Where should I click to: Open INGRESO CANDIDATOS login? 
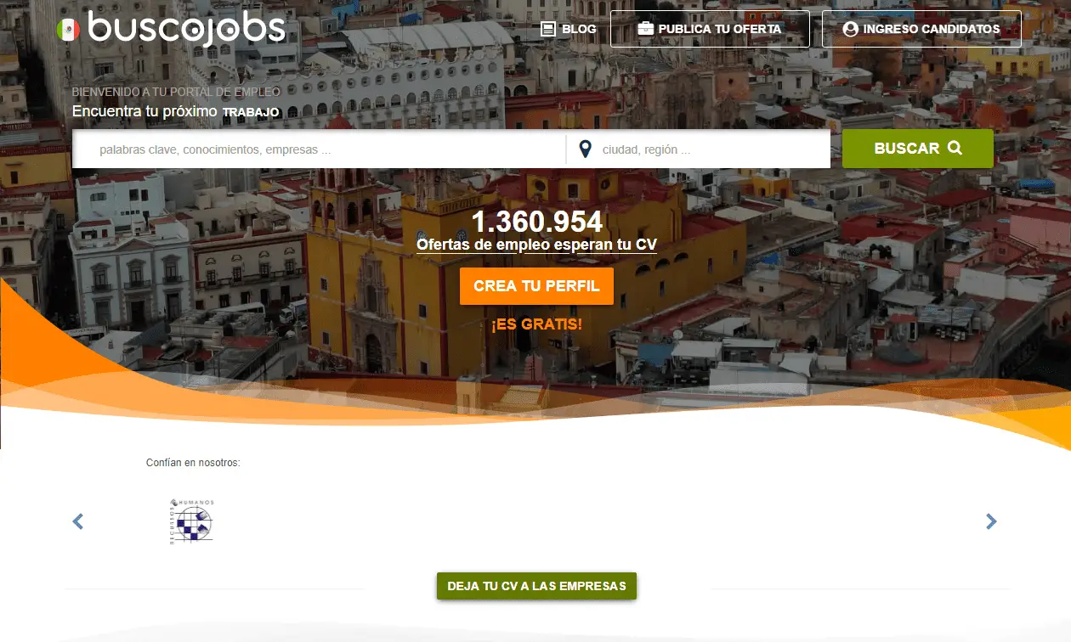point(921,29)
